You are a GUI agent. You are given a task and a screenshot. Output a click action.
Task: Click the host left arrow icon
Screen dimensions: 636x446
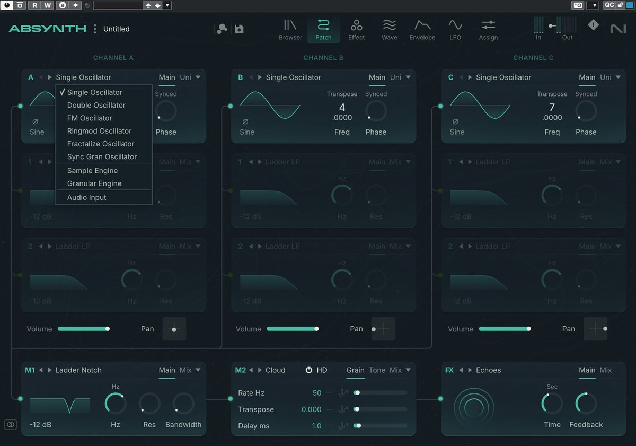[x=76, y=5]
